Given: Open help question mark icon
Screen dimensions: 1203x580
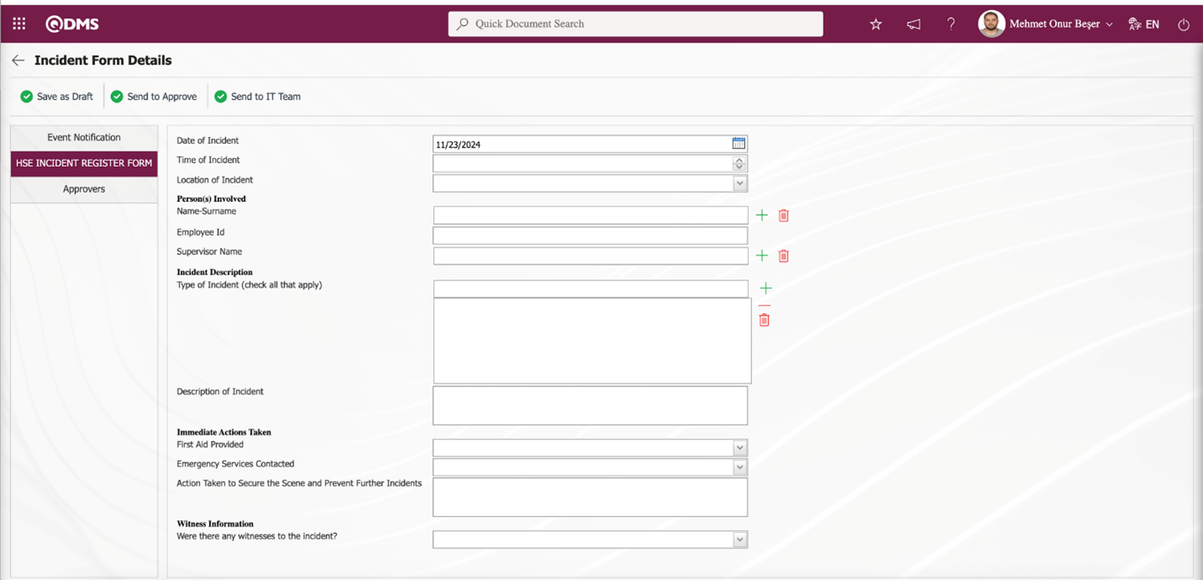Looking at the screenshot, I should tap(951, 24).
